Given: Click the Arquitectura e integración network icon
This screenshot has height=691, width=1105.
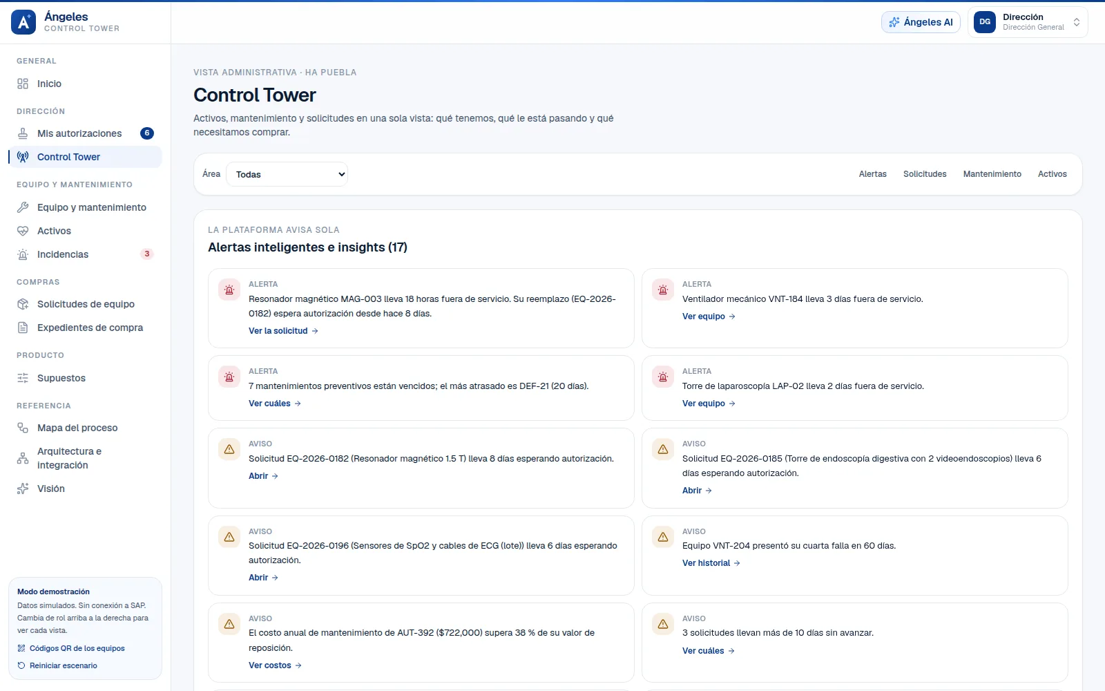Looking at the screenshot, I should tap(23, 458).
